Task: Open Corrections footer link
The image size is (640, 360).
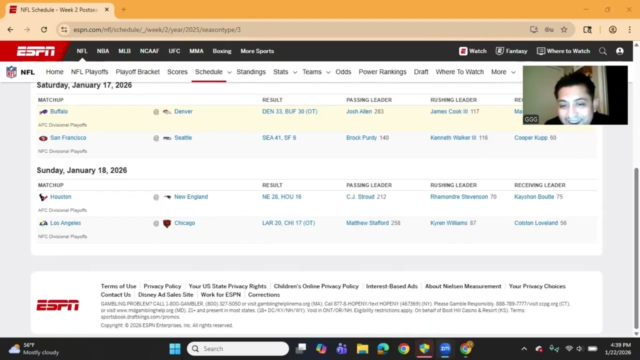Action: pyautogui.click(x=264, y=295)
